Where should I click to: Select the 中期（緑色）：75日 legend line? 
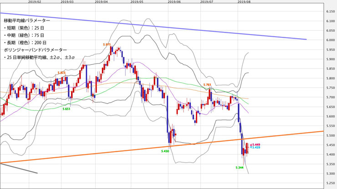coord(24,35)
